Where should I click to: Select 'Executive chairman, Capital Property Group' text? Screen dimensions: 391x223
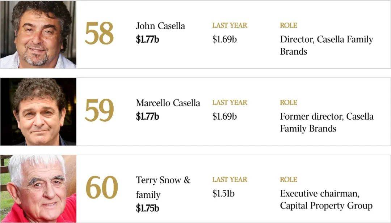pyautogui.click(x=326, y=200)
